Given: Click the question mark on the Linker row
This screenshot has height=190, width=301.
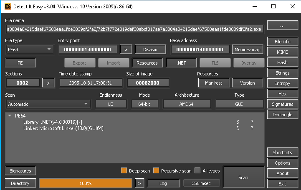Looking at the screenshot, I should point(252,128).
